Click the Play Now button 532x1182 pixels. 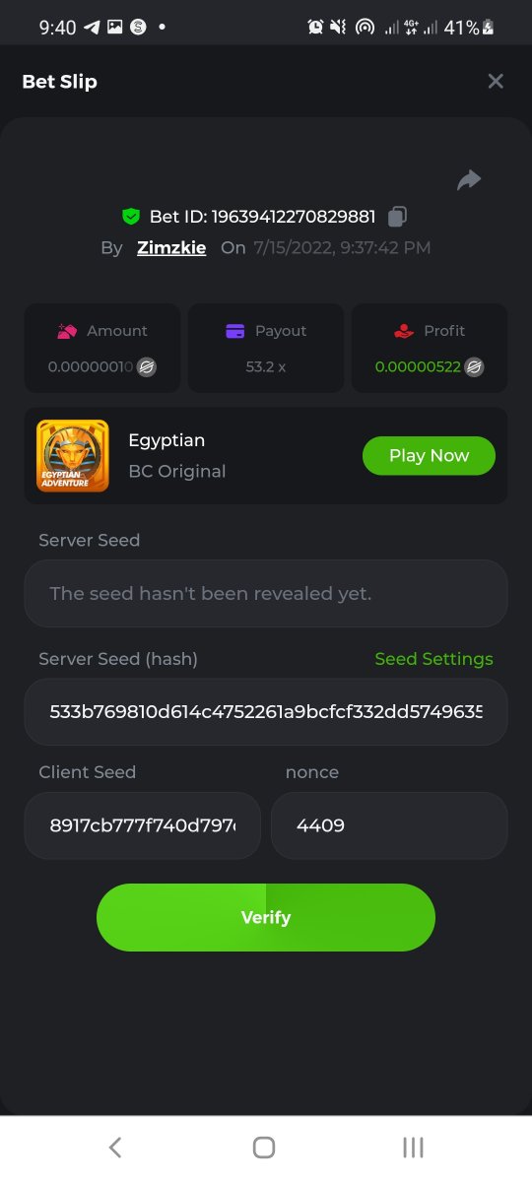(429, 455)
